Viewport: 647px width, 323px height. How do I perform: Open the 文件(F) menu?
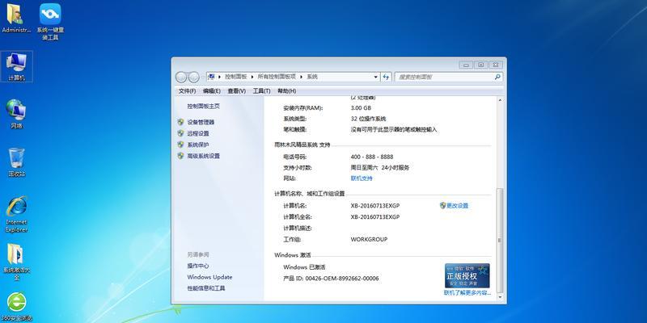click(x=187, y=90)
